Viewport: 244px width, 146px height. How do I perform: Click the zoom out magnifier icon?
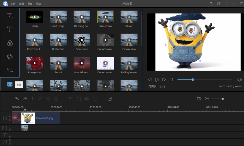tap(207, 99)
